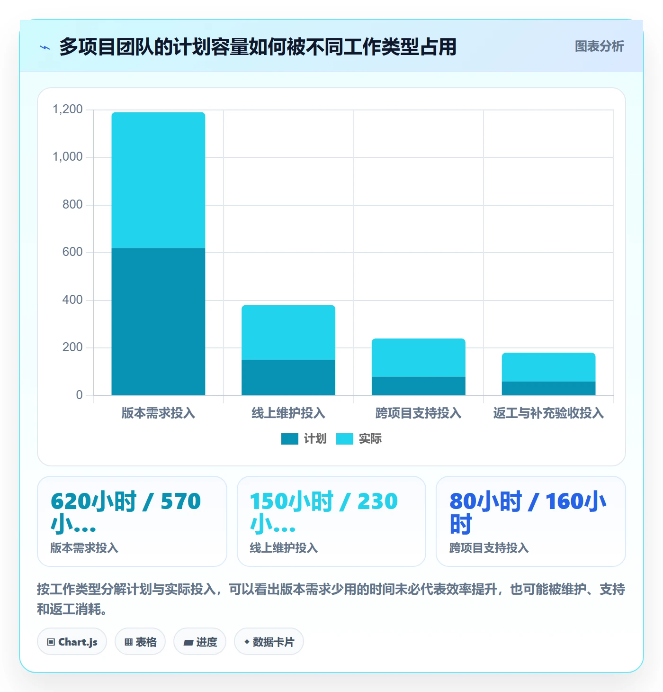Click the 计划 bar segment for 版本需求投入
The height and width of the screenshot is (692, 663).
(158, 322)
